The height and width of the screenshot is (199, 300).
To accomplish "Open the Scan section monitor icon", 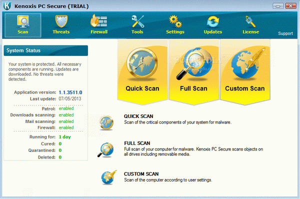I will tap(23, 21).
